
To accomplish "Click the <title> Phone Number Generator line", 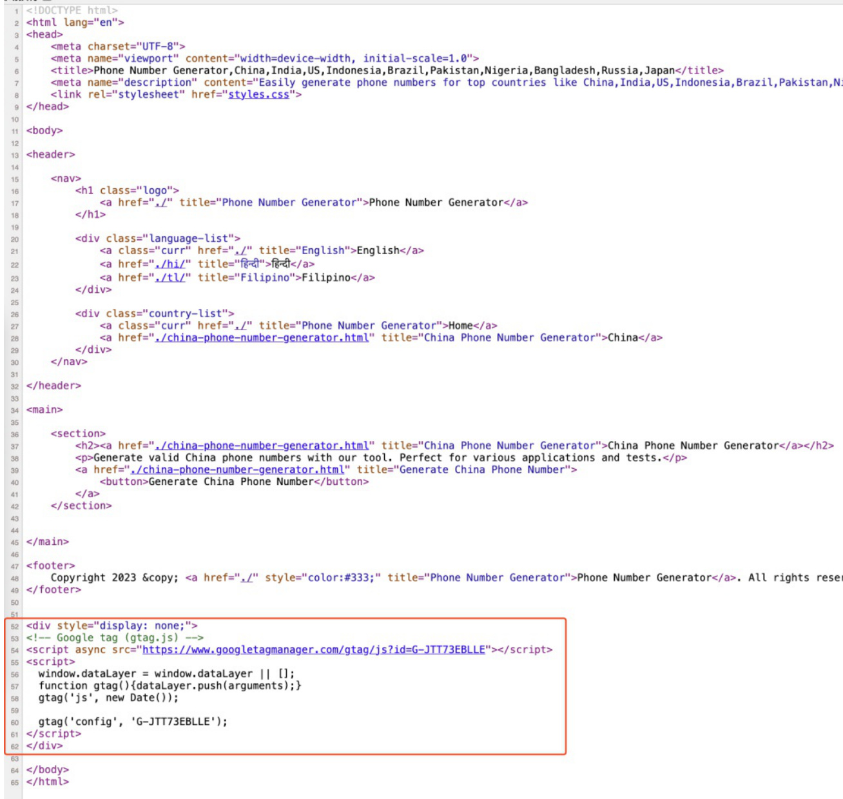I will [387, 70].
